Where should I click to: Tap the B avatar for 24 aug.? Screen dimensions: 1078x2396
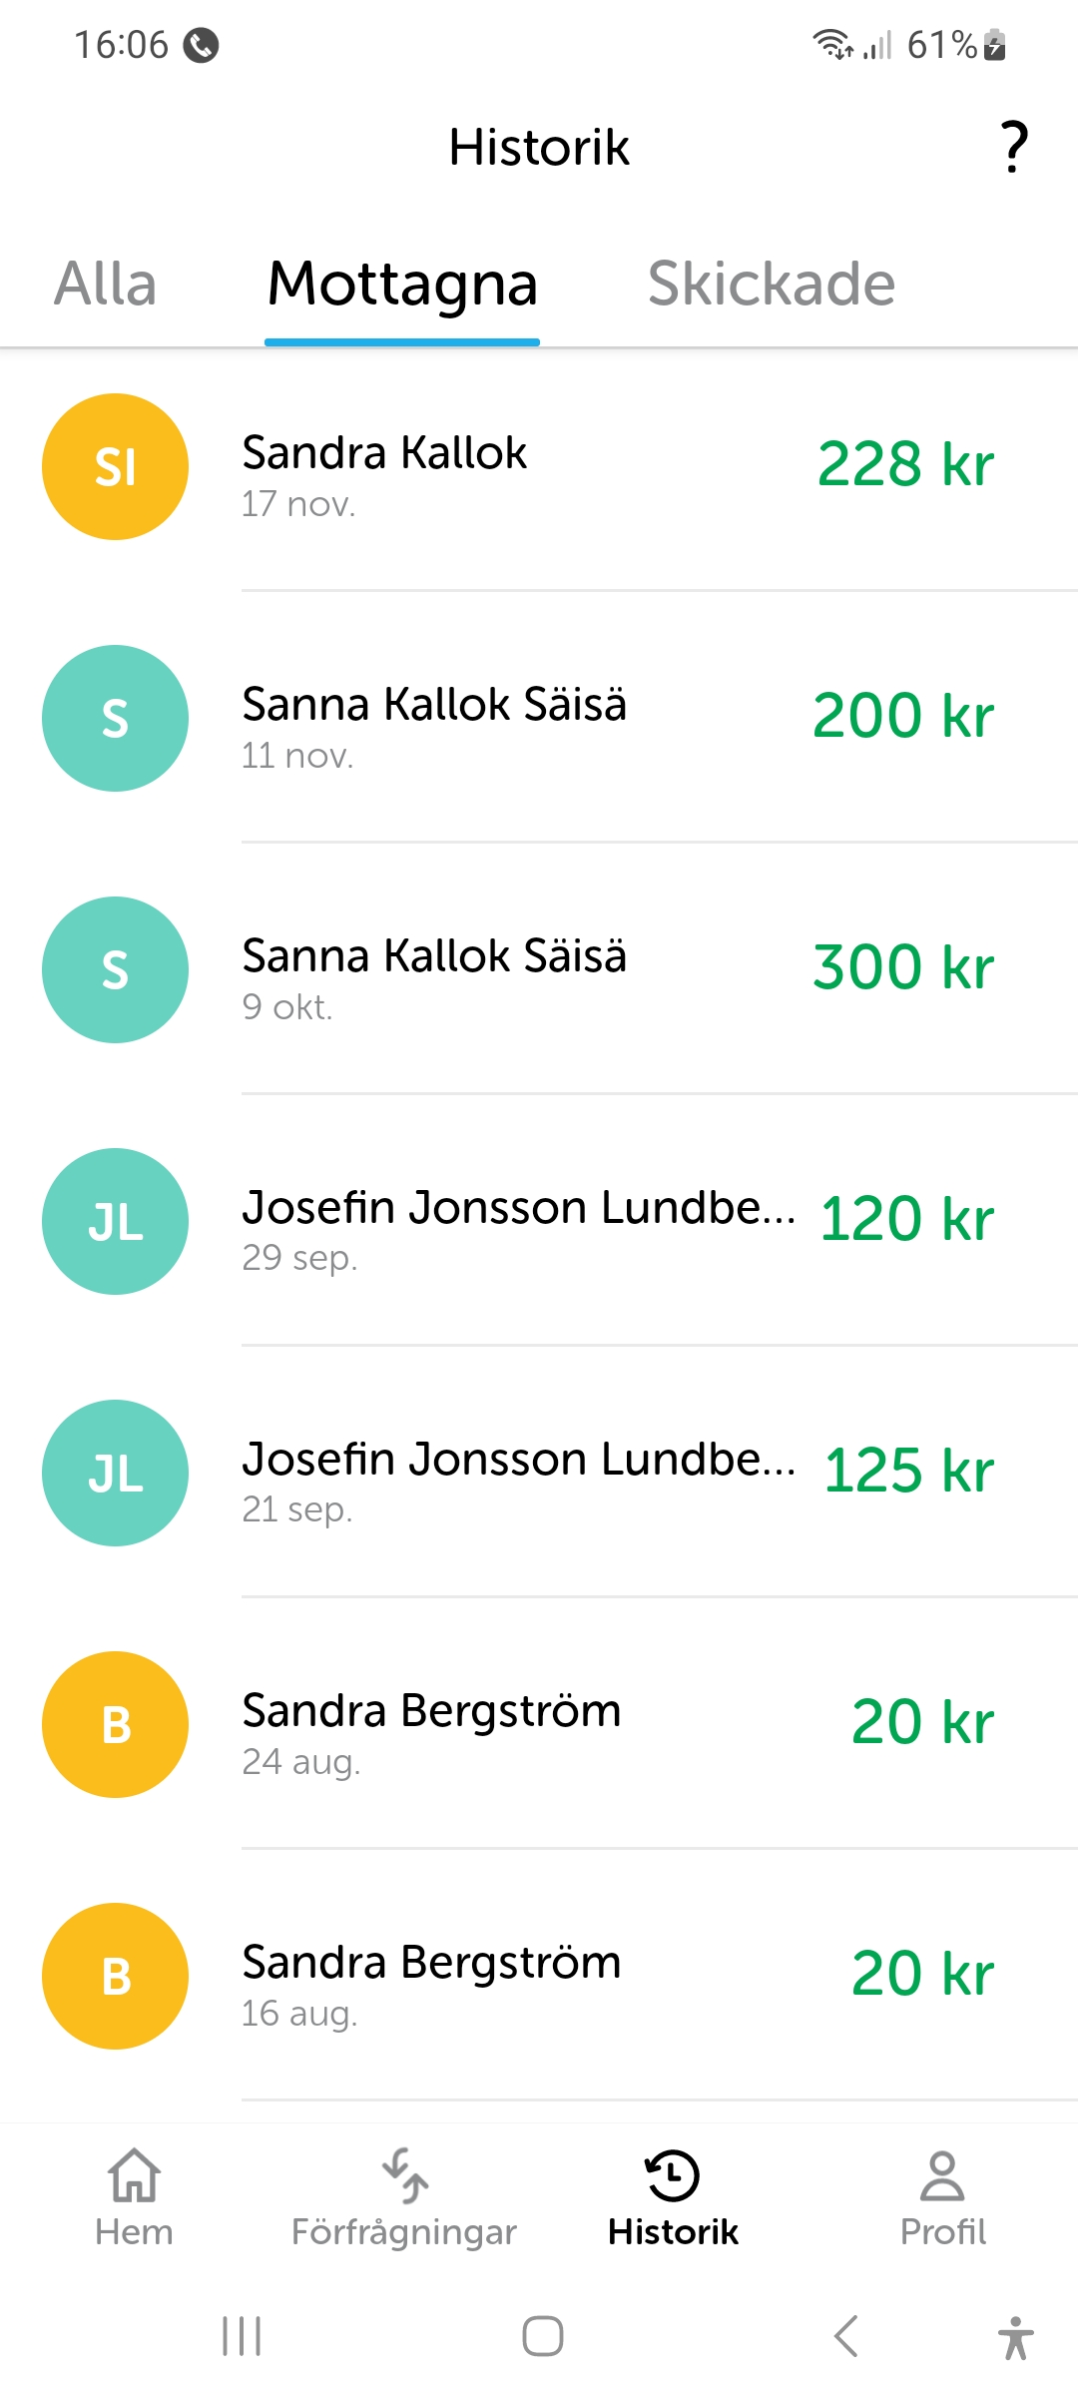(x=115, y=1725)
